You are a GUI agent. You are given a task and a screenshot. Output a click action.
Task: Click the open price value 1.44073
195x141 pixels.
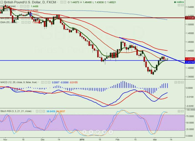coord(75,2)
